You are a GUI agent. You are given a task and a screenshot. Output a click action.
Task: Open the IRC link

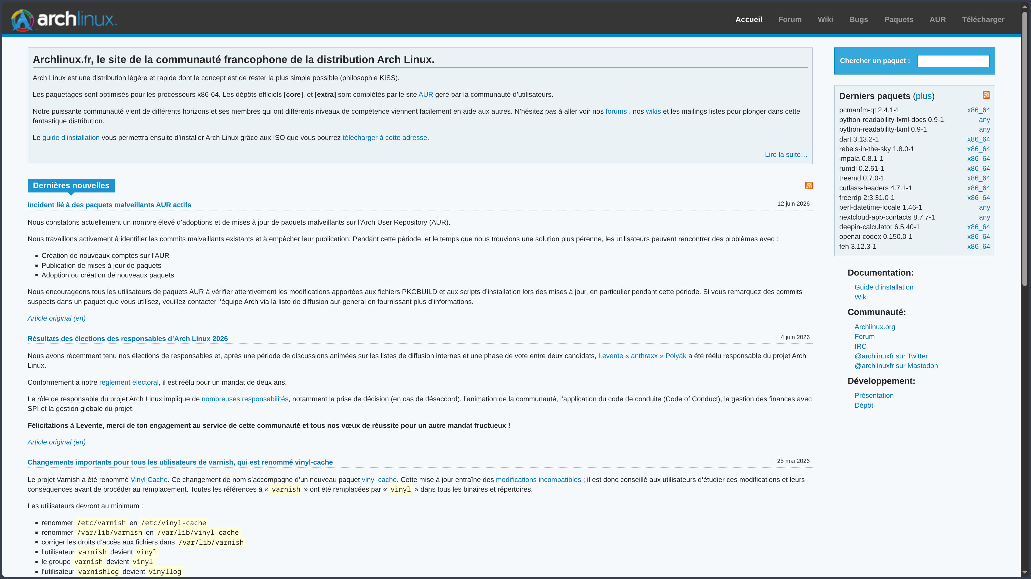pos(860,346)
